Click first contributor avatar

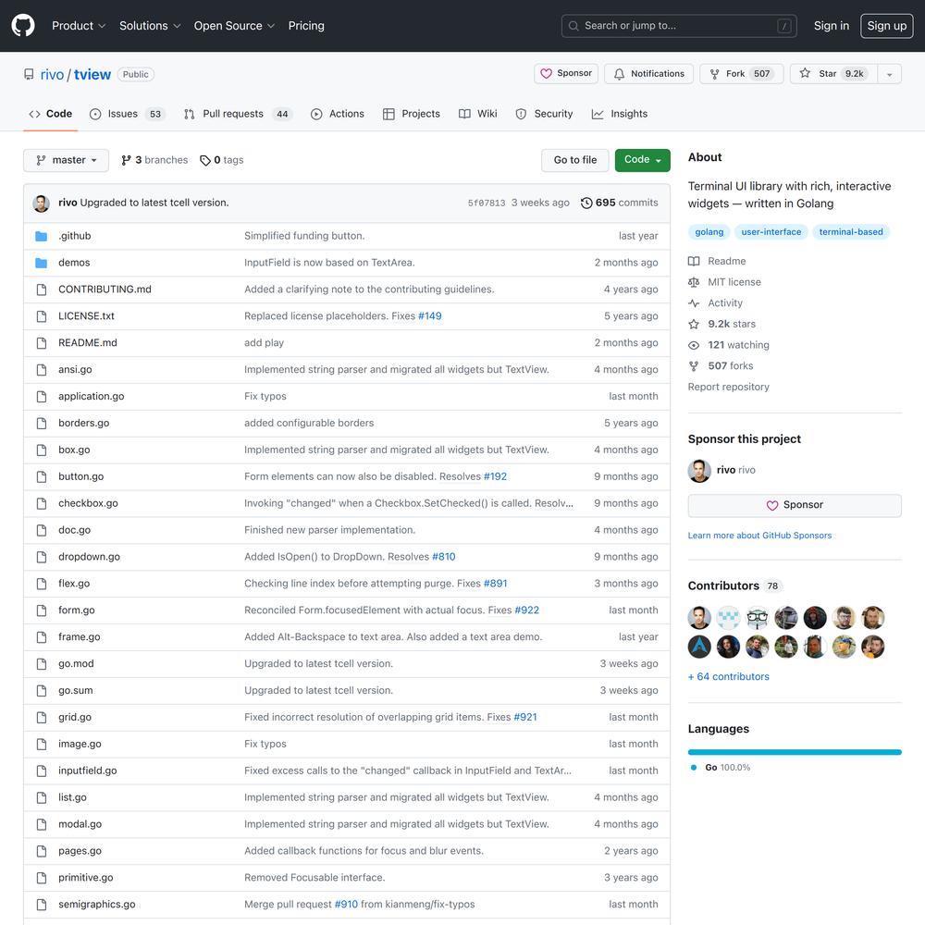(x=699, y=618)
